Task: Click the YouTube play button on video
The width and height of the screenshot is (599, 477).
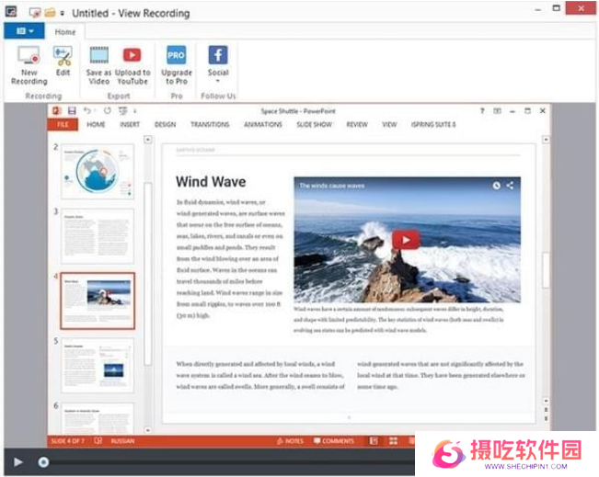Action: click(406, 240)
